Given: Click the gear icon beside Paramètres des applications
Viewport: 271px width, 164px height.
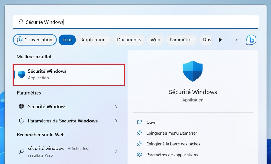Looking at the screenshot, I should click(139, 155).
